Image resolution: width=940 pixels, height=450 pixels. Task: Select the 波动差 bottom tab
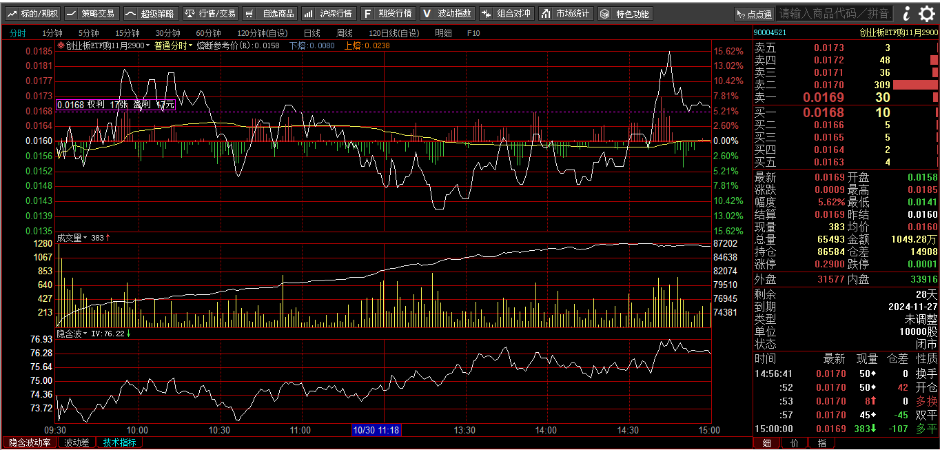click(x=76, y=442)
